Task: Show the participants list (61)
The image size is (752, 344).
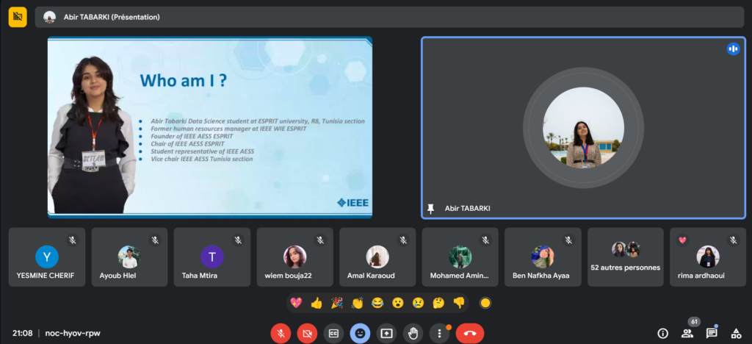Action: pos(687,333)
